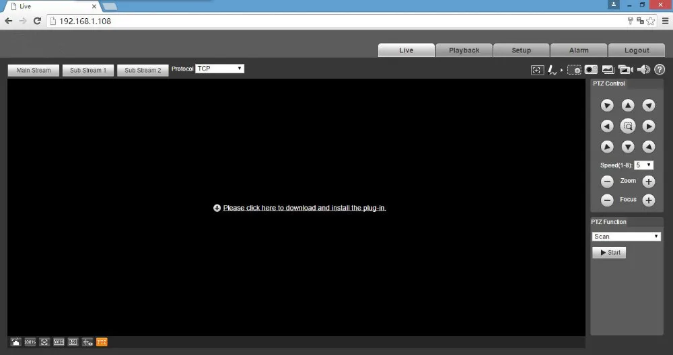Reload the page with browser refresh button
Viewport: 673px width, 355px height.
37,21
